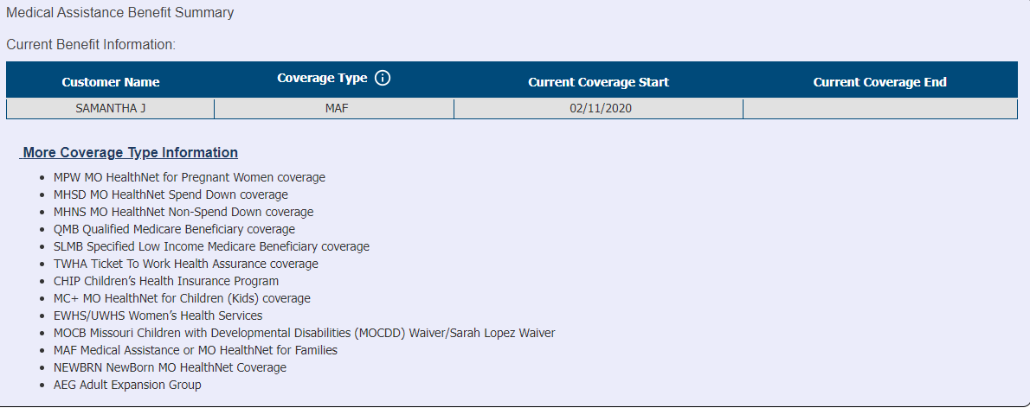Image resolution: width=1030 pixels, height=408 pixels.
Task: Click the AEG Adult Expansion Group item
Action: 127,385
